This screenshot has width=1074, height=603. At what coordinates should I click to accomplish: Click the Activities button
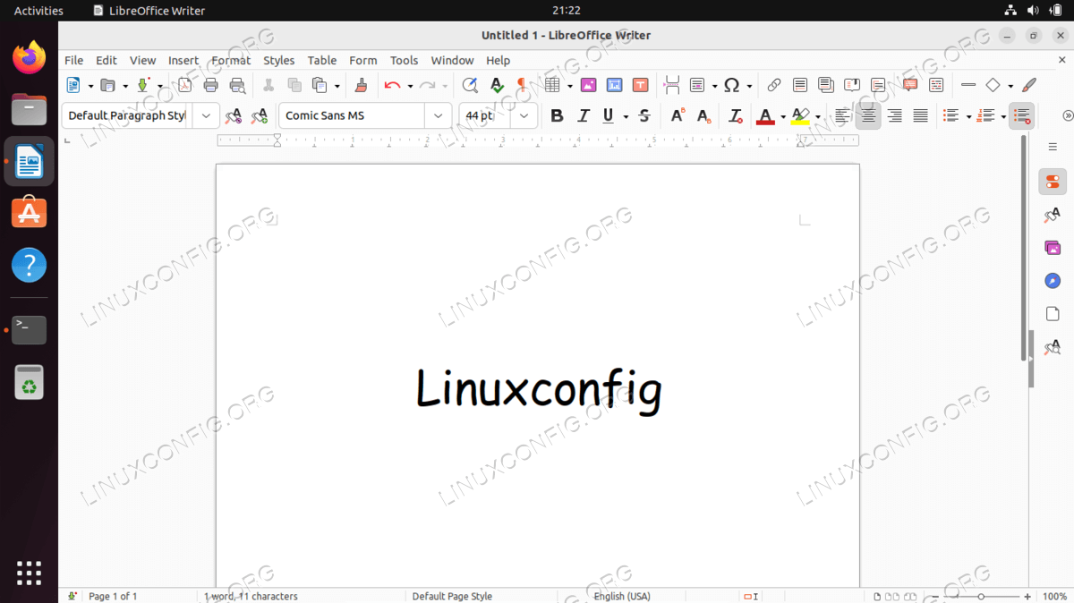click(38, 11)
